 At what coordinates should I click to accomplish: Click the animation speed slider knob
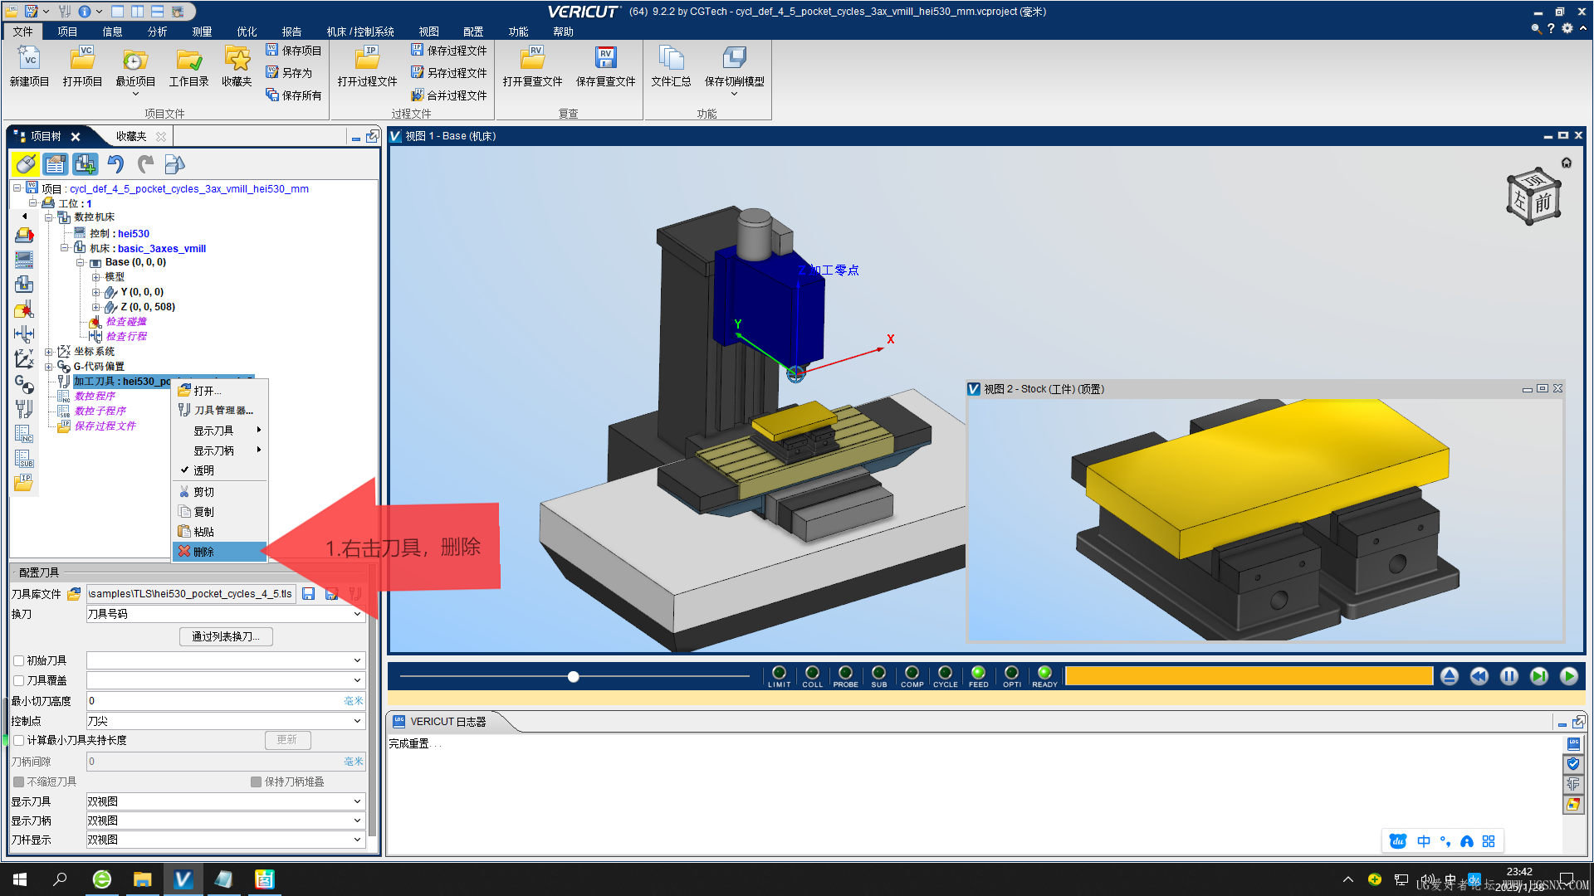click(573, 677)
